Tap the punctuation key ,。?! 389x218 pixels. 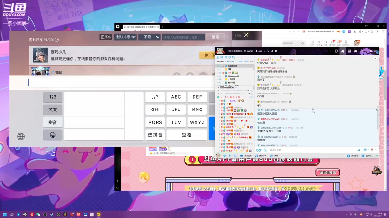[x=155, y=97]
